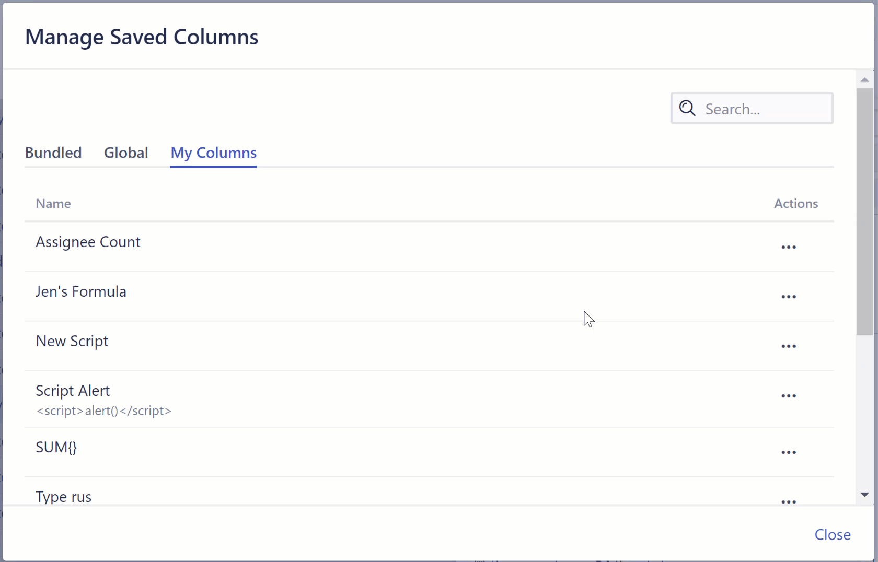Select the Jen's Formula column name
The height and width of the screenshot is (562, 878).
point(81,291)
